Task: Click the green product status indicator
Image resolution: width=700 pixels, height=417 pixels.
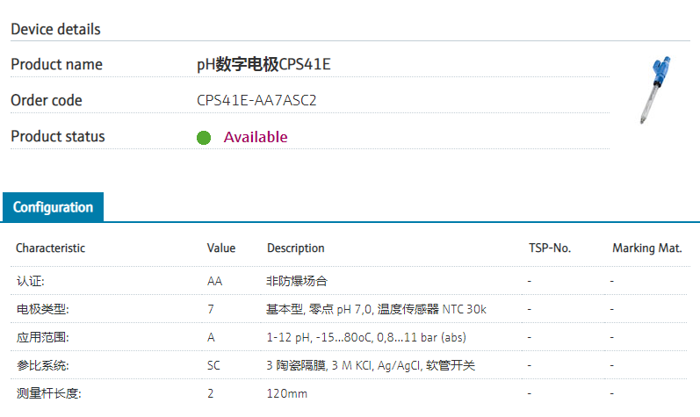Action: pos(204,138)
